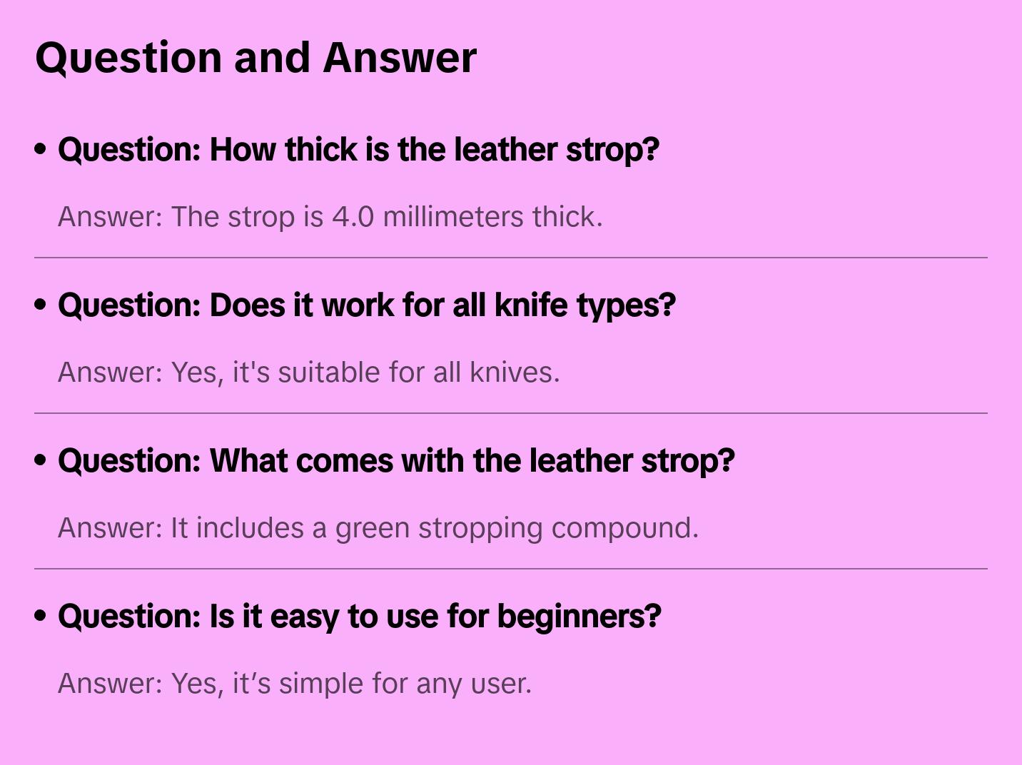This screenshot has width=1022, height=765.
Task: Click the divider line below the thickness answer
Action: [511, 258]
